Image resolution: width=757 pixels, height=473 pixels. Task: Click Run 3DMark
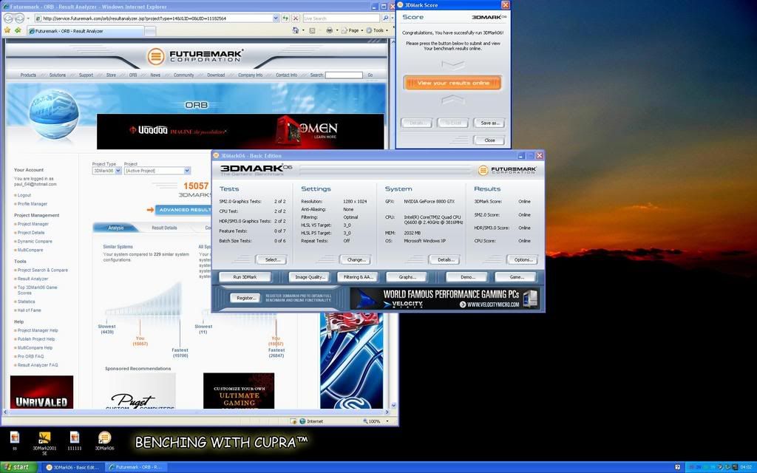coord(245,277)
